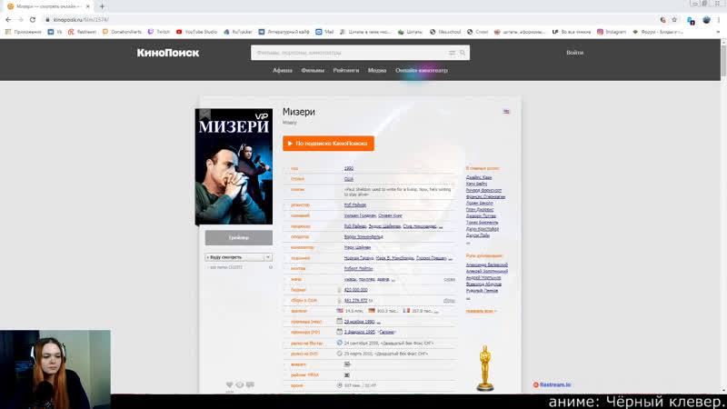Click the gray Трейлер button
Viewport: 727px width, 409px height.
pos(239,237)
